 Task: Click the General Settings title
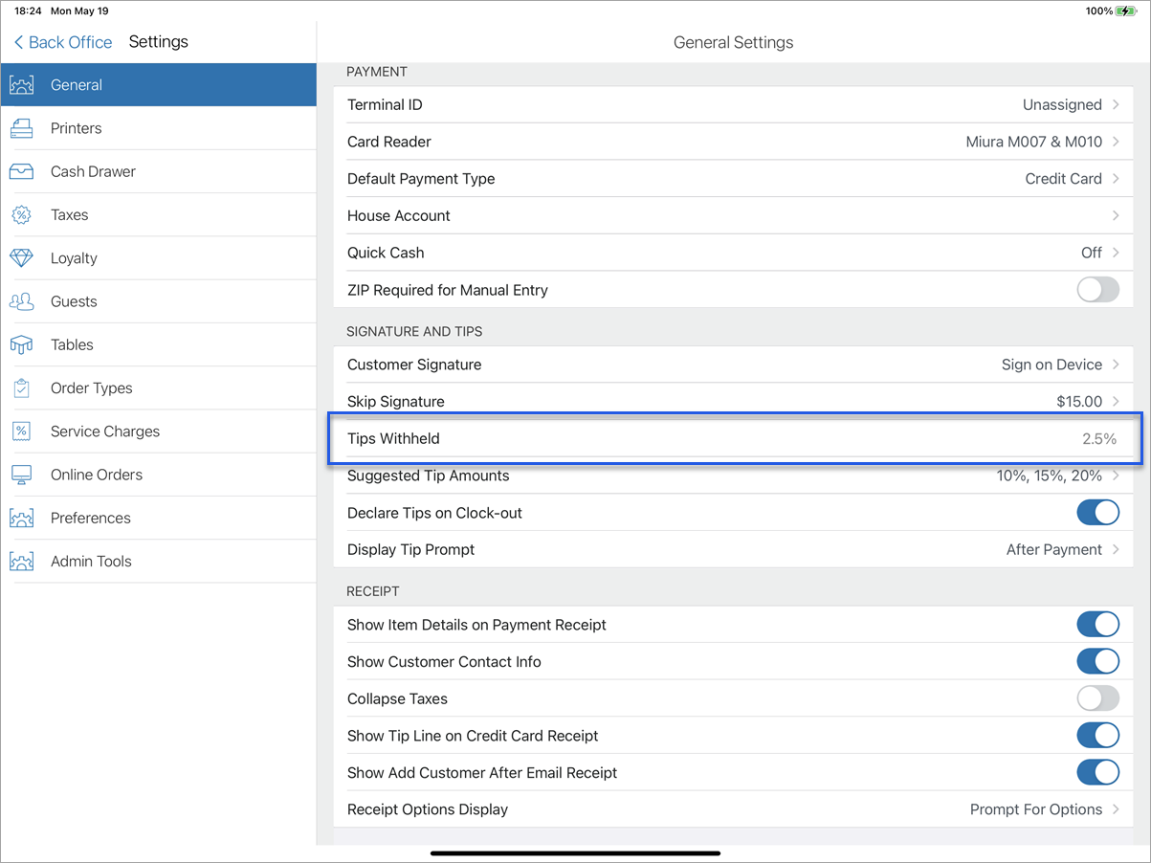(734, 42)
